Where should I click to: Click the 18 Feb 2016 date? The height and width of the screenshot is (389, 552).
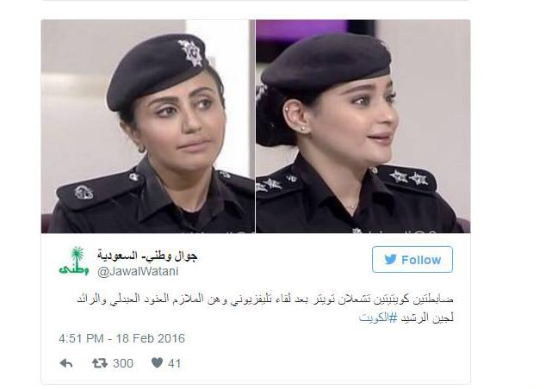(151, 338)
